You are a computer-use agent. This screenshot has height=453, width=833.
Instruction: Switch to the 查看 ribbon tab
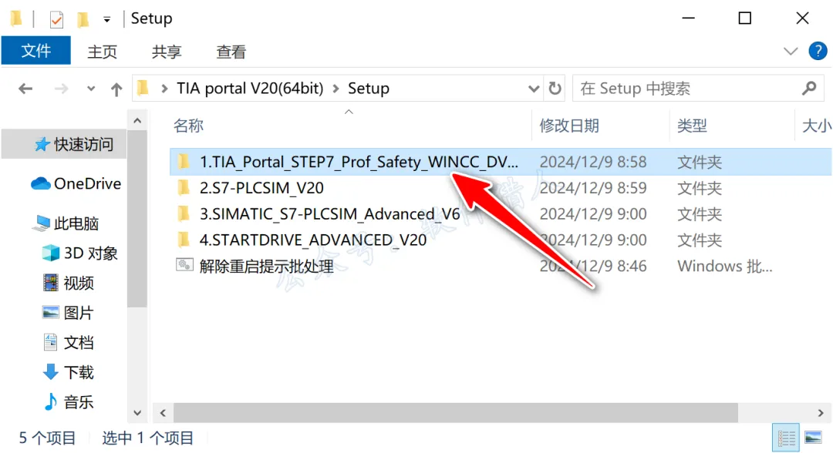[x=231, y=52]
